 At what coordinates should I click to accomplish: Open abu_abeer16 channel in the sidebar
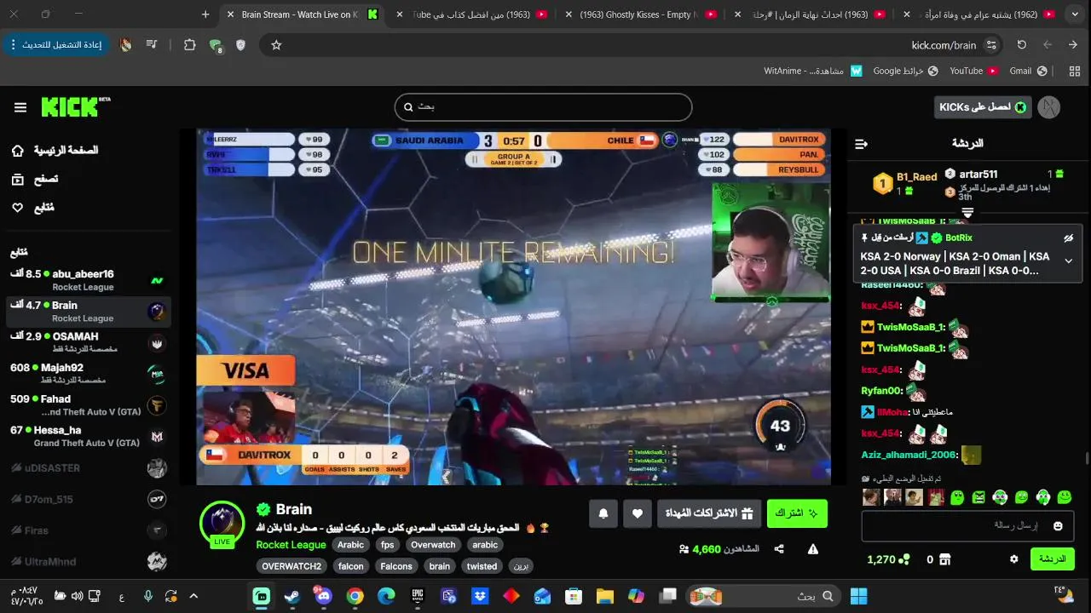pyautogui.click(x=88, y=280)
